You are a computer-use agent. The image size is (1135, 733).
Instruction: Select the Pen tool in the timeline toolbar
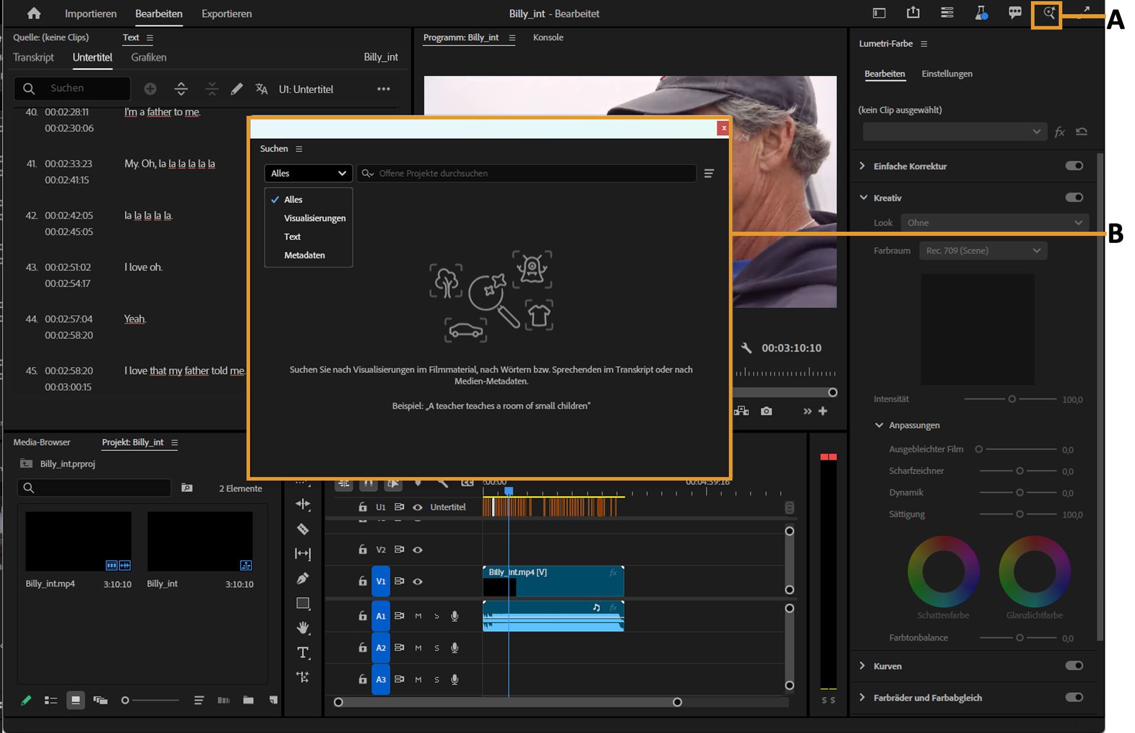click(303, 578)
